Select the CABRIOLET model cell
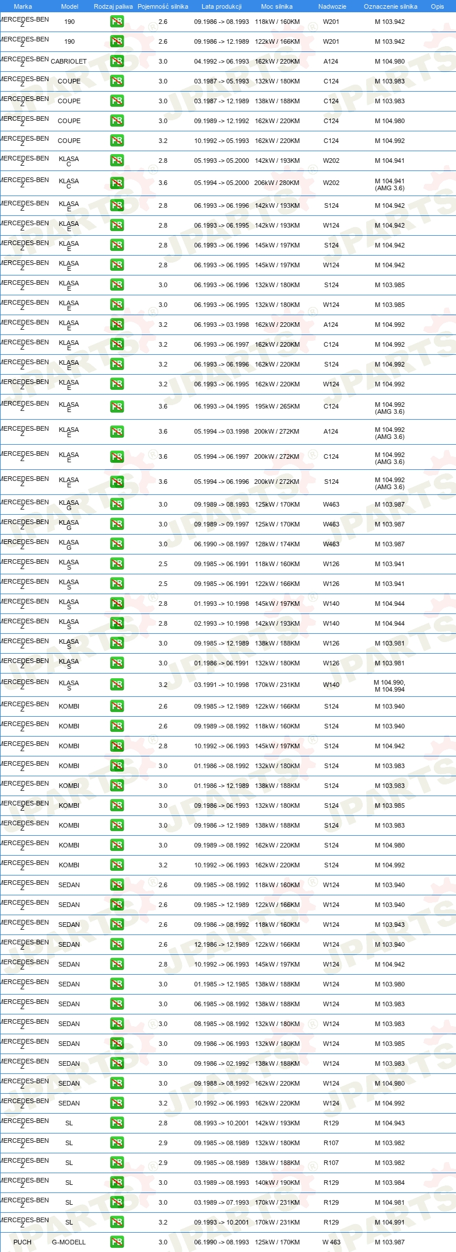This screenshot has width=456, height=1252. coord(69,61)
